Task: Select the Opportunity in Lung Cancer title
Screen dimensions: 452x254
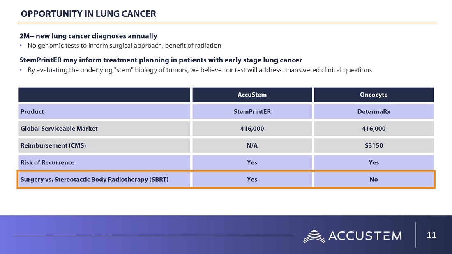Action: click(88, 14)
